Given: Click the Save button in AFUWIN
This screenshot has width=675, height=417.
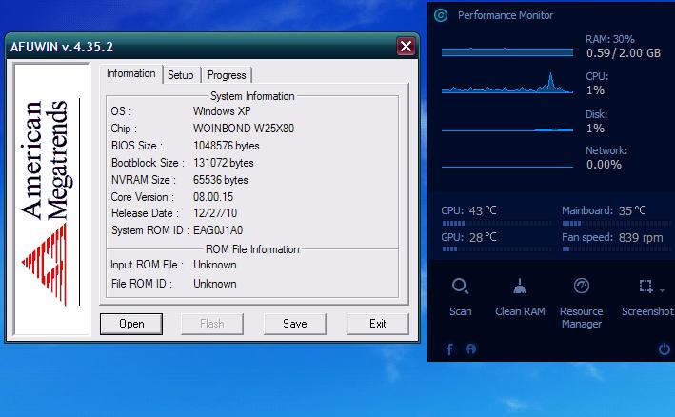Looking at the screenshot, I should tap(295, 324).
